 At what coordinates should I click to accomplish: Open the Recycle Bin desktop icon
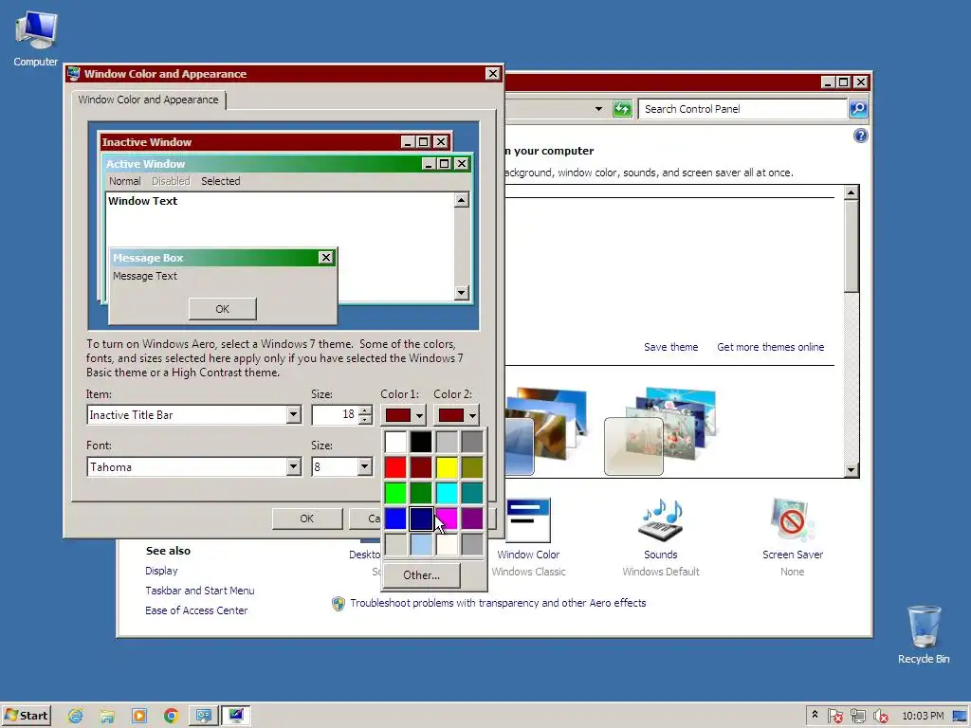click(924, 634)
